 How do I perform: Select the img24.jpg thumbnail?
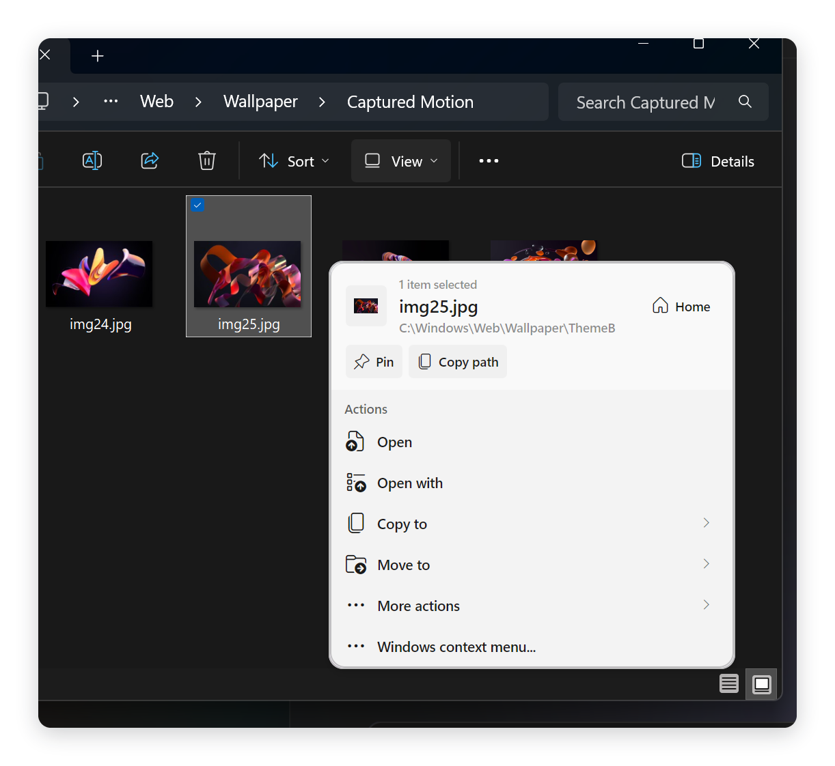(x=99, y=274)
